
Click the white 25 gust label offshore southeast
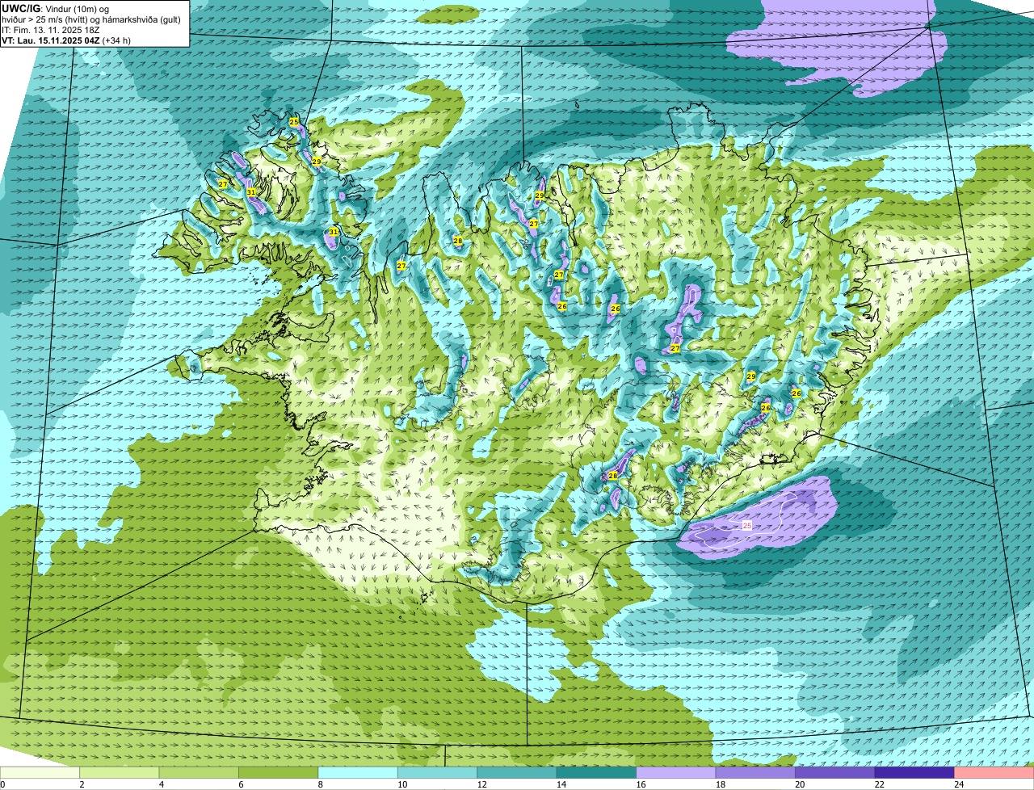tap(747, 525)
